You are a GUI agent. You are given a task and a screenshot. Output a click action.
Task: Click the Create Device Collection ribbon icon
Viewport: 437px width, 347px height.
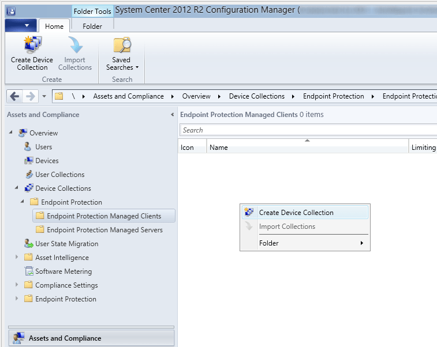[32, 44]
